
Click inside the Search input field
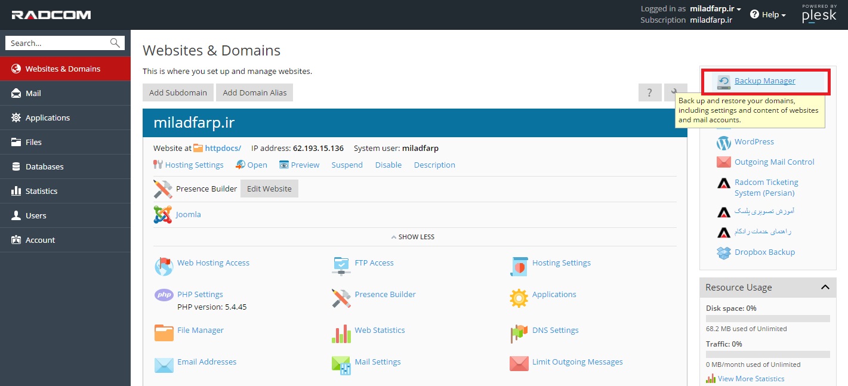pos(58,43)
